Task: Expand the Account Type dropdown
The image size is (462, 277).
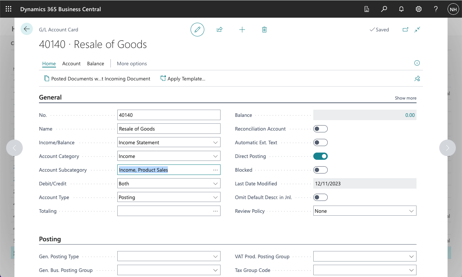Action: (169, 197)
